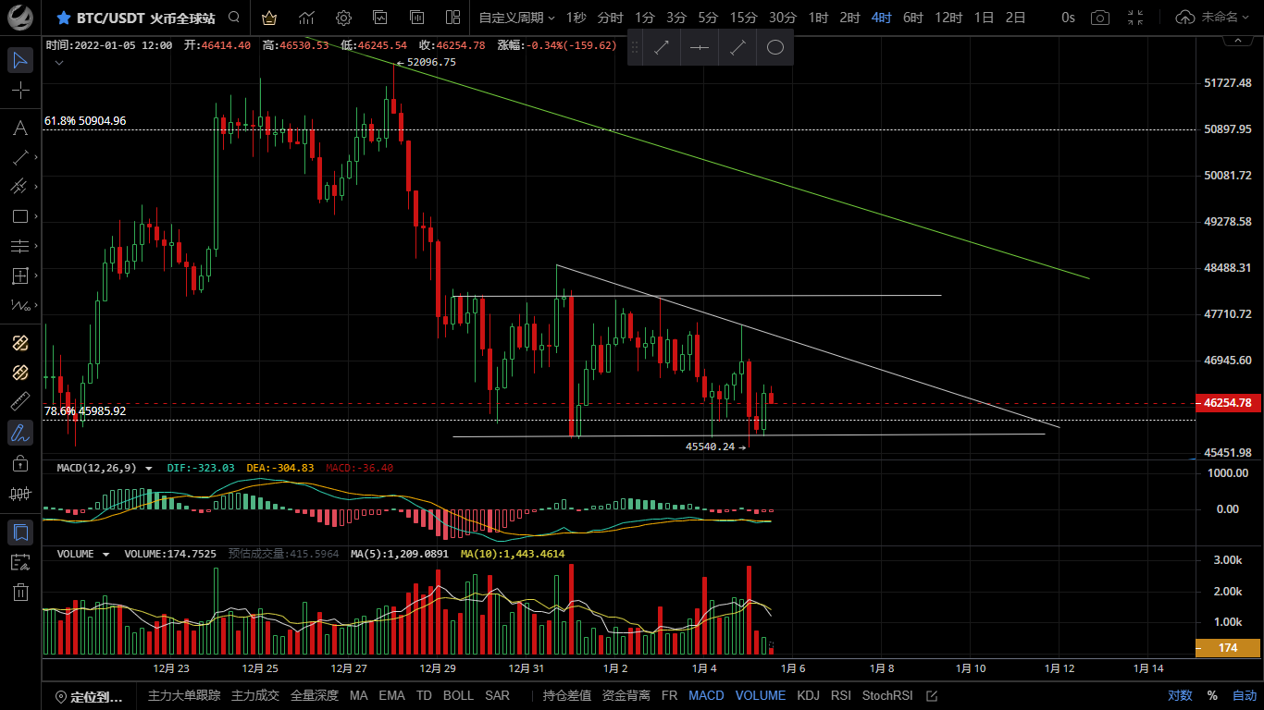Click the second orange striped marker icon
This screenshot has height=710, width=1264.
[20, 373]
